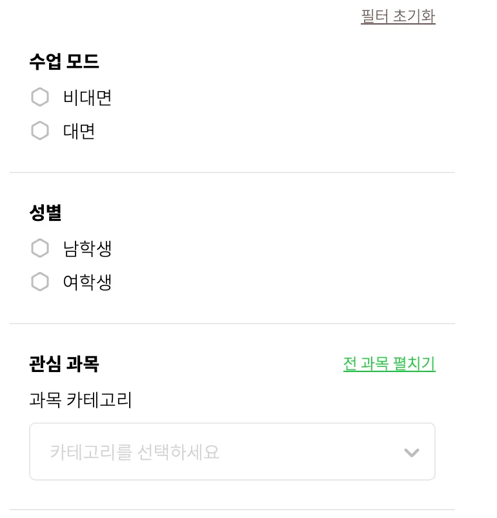Viewport: 497px width, 518px height.
Task: Click the 관심 과목 section heading
Action: coord(64,364)
